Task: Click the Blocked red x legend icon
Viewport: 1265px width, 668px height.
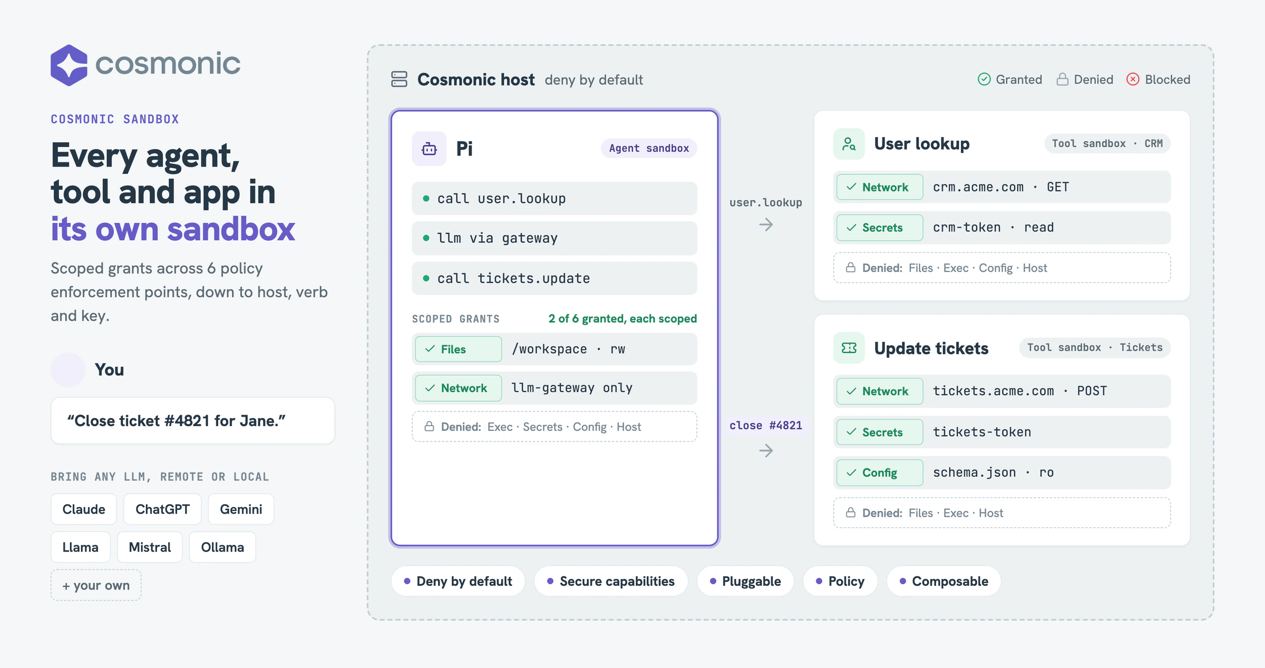Action: pyautogui.click(x=1133, y=80)
